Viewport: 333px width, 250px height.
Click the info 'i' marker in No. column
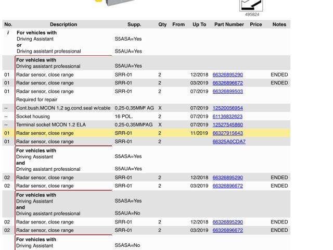(x=7, y=33)
